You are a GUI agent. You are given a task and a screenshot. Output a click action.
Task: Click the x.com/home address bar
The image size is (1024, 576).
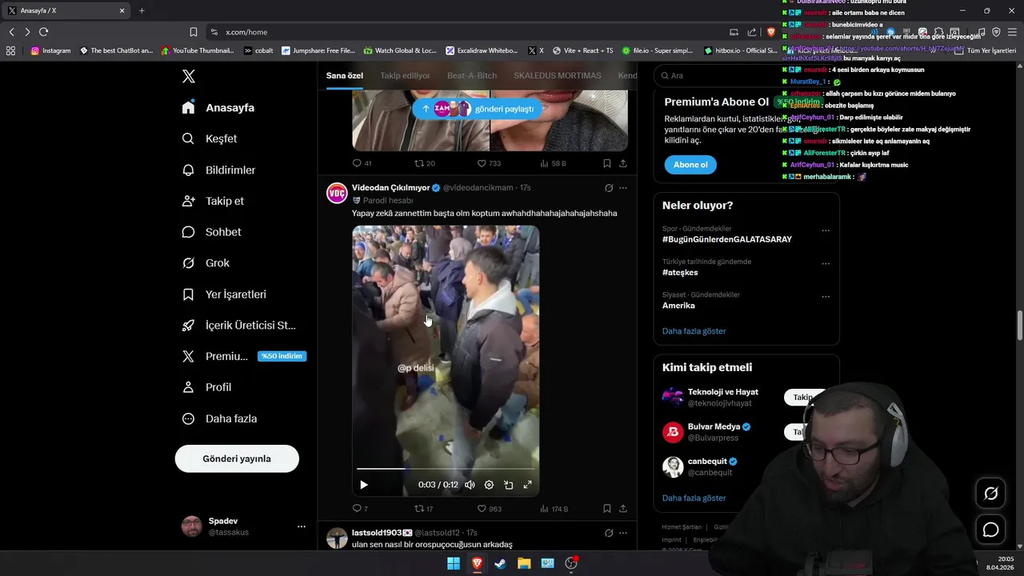pyautogui.click(x=464, y=32)
